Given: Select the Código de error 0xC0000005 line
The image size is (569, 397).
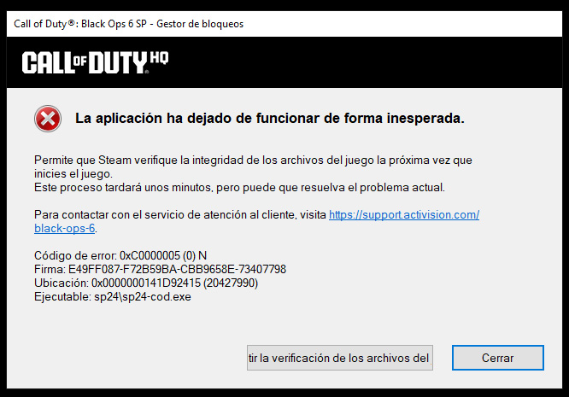Looking at the screenshot, I should point(120,255).
